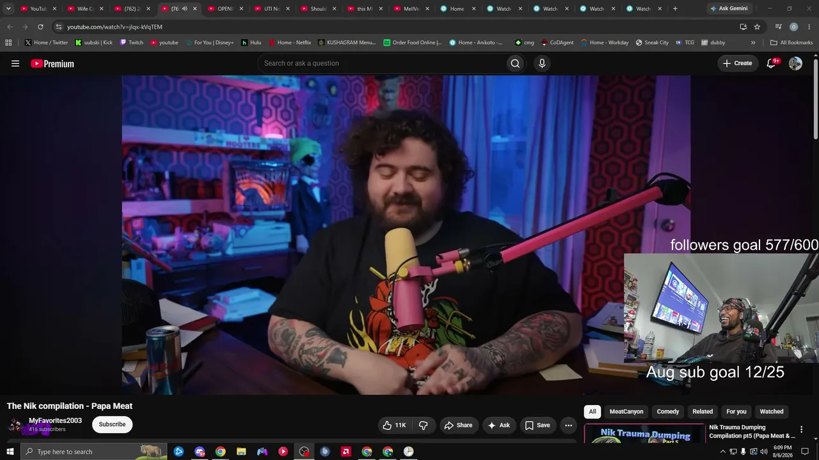Open Chrome profile avatar in toolbar

793,27
